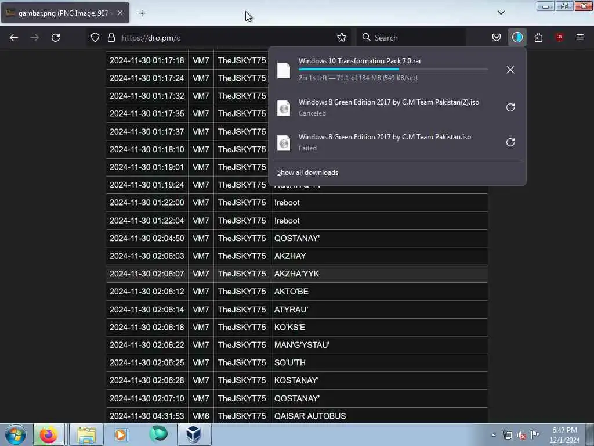Close the gambar.png tab
Screen dimensions: 594x446
coord(119,13)
